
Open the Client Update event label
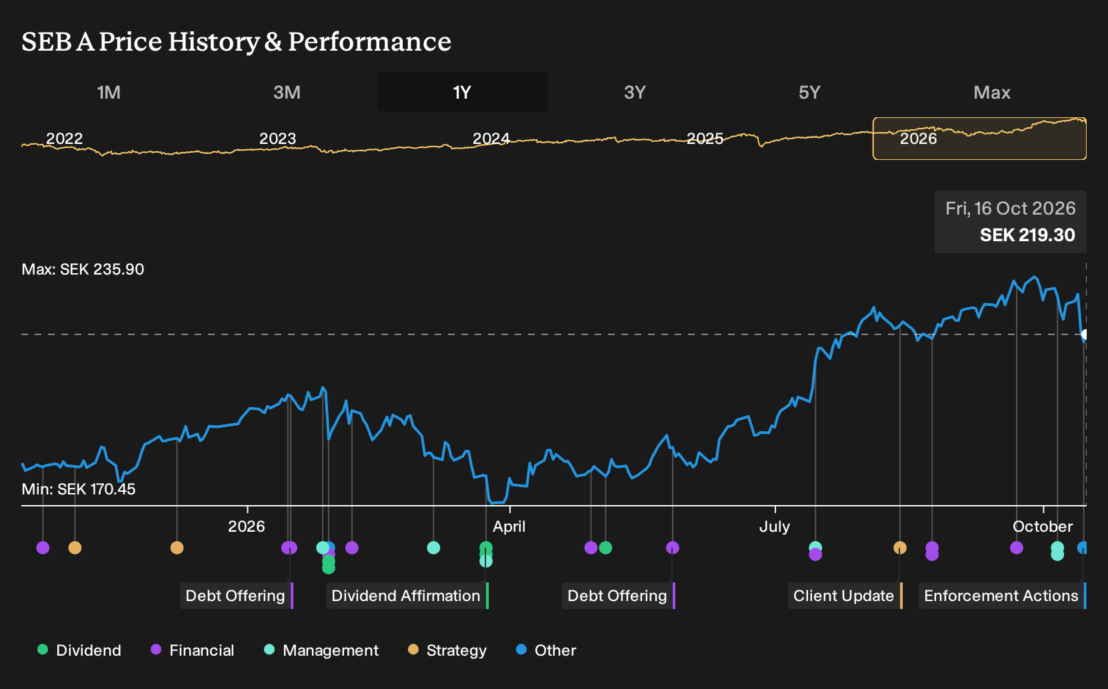[x=845, y=596]
